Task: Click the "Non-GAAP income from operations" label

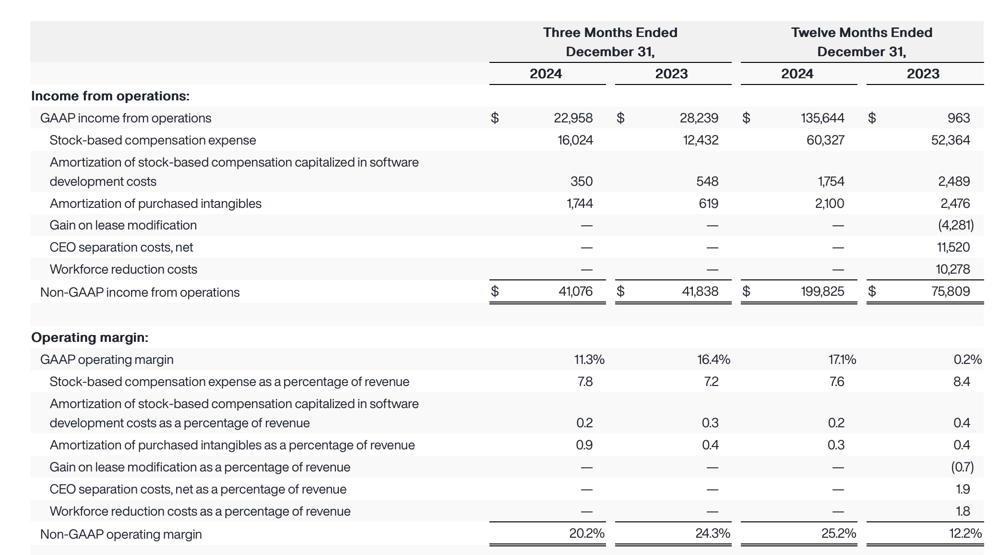Action: click(x=140, y=292)
